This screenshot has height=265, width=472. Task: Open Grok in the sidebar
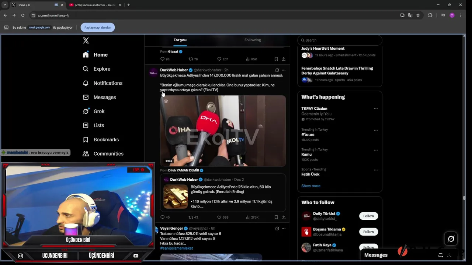pos(94,111)
